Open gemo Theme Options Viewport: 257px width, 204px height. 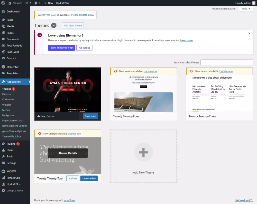(14, 131)
